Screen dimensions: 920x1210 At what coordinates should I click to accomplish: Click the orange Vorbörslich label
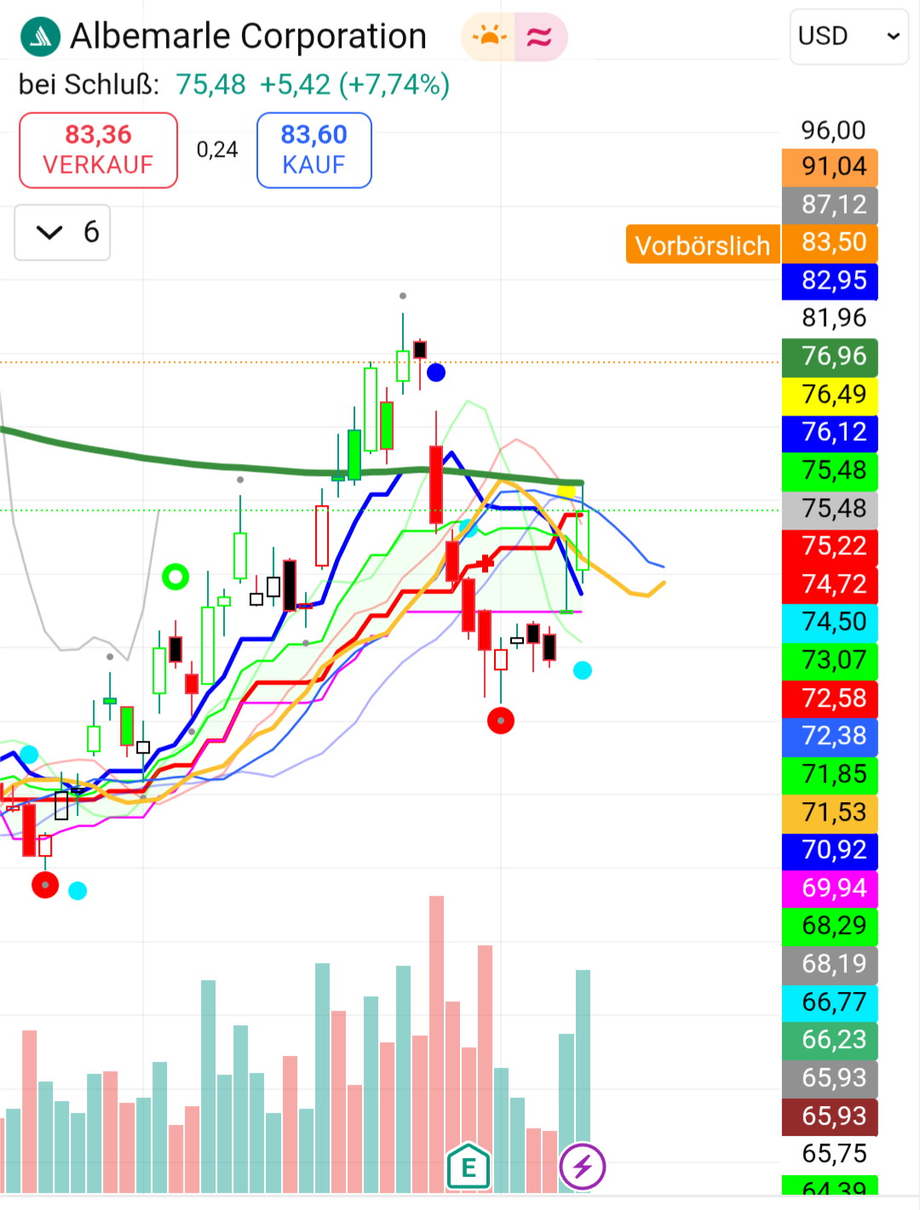(703, 245)
